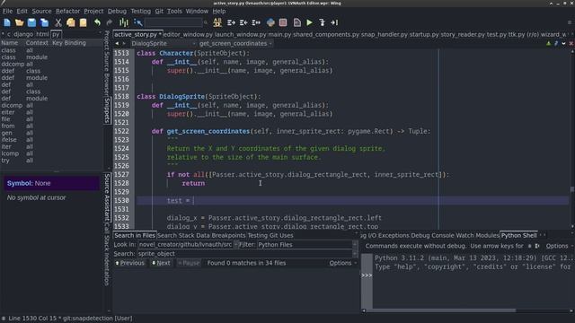This screenshot has height=323, width=575.
Task: Click the New File toolbar icon
Action: click(x=7, y=22)
